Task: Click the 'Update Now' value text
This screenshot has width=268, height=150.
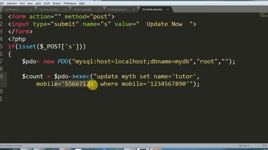Action: coord(164,24)
